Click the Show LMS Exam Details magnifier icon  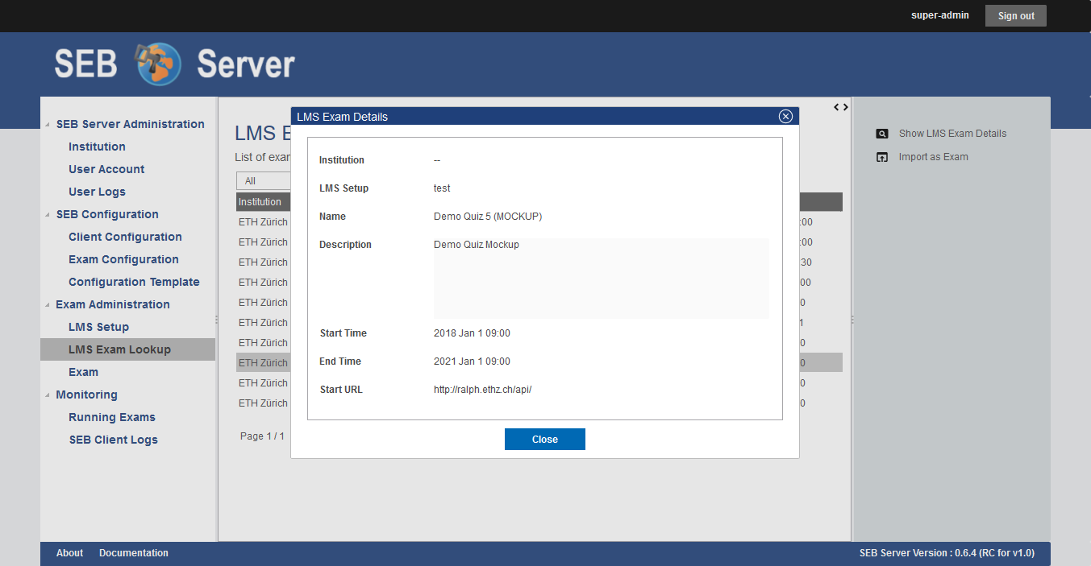point(882,134)
